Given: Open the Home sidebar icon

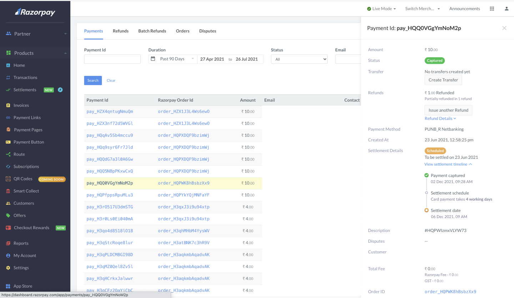Looking at the screenshot, I should point(8,65).
